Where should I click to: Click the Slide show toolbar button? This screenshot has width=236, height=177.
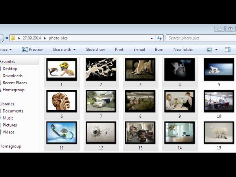[96, 50]
